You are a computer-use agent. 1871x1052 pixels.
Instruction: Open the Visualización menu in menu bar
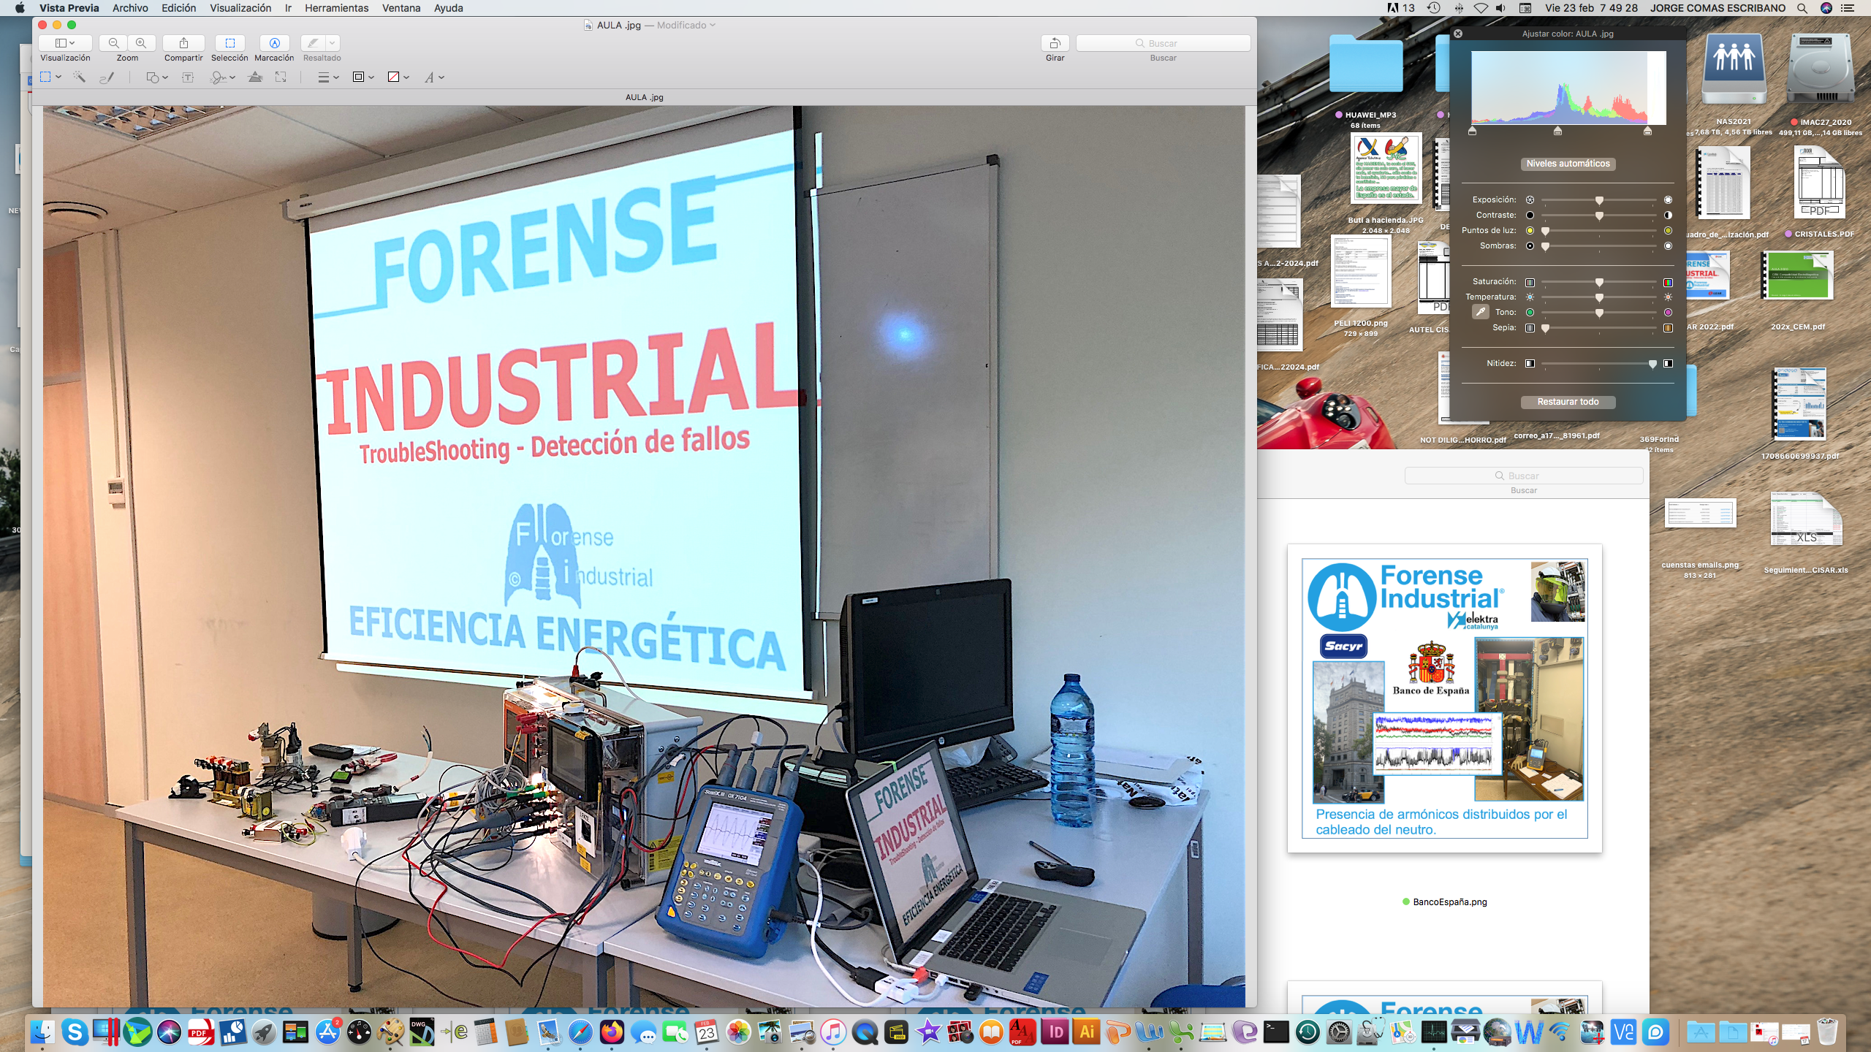coord(240,8)
